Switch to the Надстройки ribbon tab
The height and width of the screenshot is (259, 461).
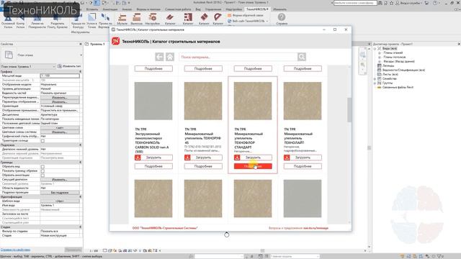[233, 9]
